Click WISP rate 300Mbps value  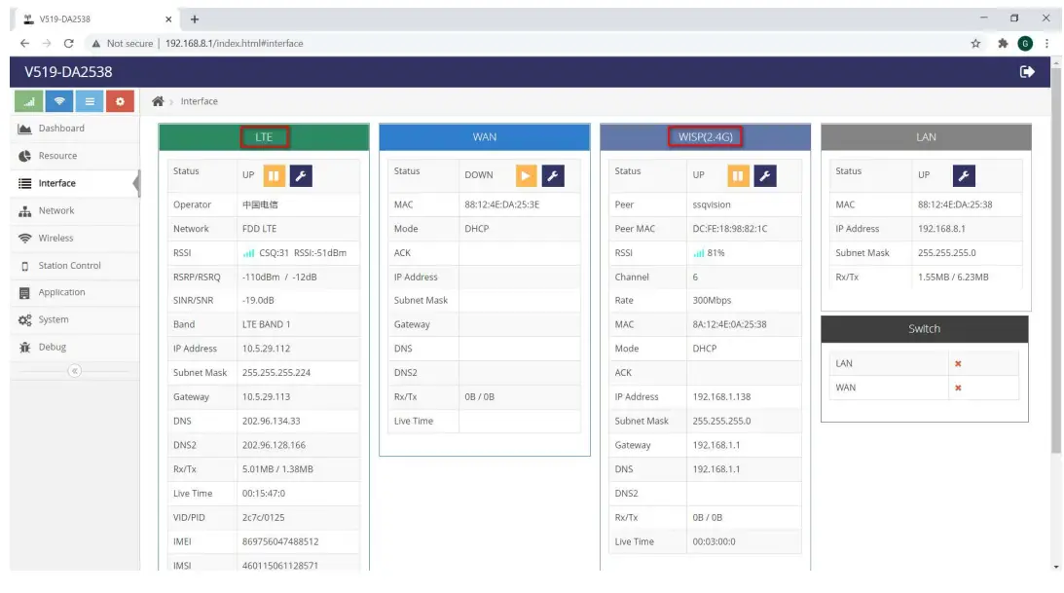712,301
